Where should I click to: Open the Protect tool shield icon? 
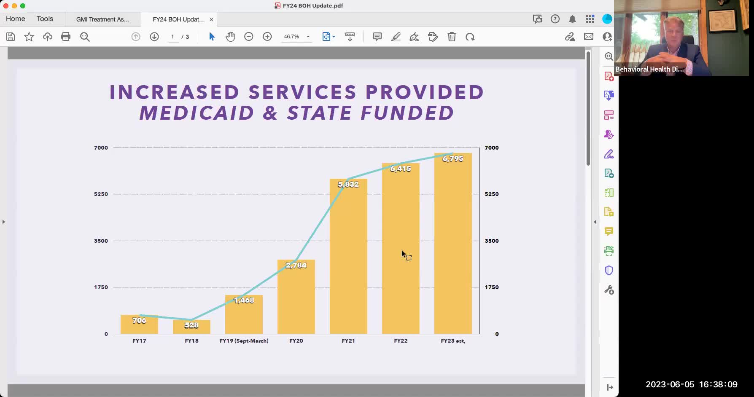pyautogui.click(x=609, y=270)
